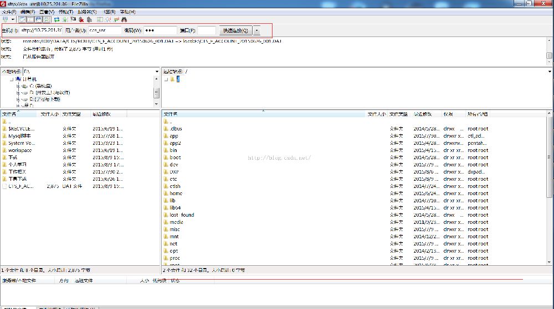
Task: Click the password input field
Action: [x=160, y=30]
